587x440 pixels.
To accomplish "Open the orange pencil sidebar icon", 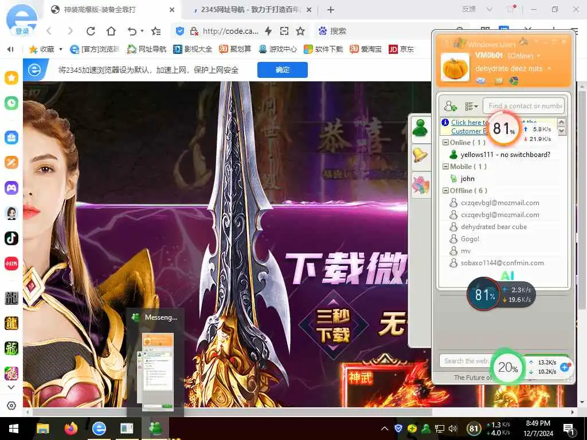I will [11, 162].
